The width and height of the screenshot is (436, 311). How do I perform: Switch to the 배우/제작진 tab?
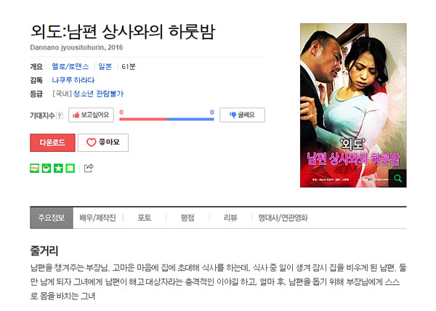97,217
